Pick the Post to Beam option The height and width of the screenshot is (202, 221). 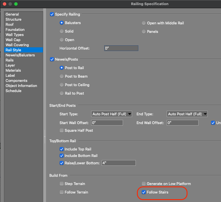pyautogui.click(x=62, y=76)
